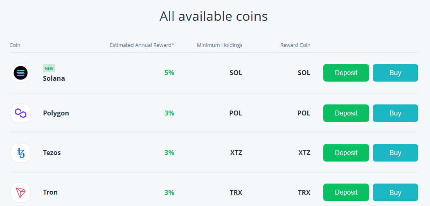
Task: Select the Minimum Holdings column header
Action: (219, 45)
